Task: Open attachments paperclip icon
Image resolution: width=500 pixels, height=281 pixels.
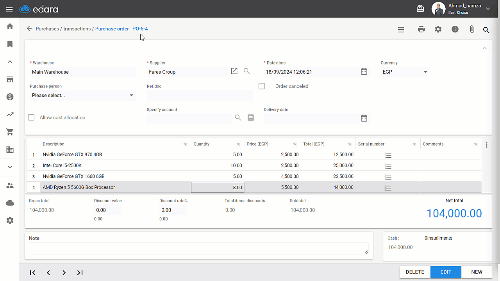Action: (472, 29)
